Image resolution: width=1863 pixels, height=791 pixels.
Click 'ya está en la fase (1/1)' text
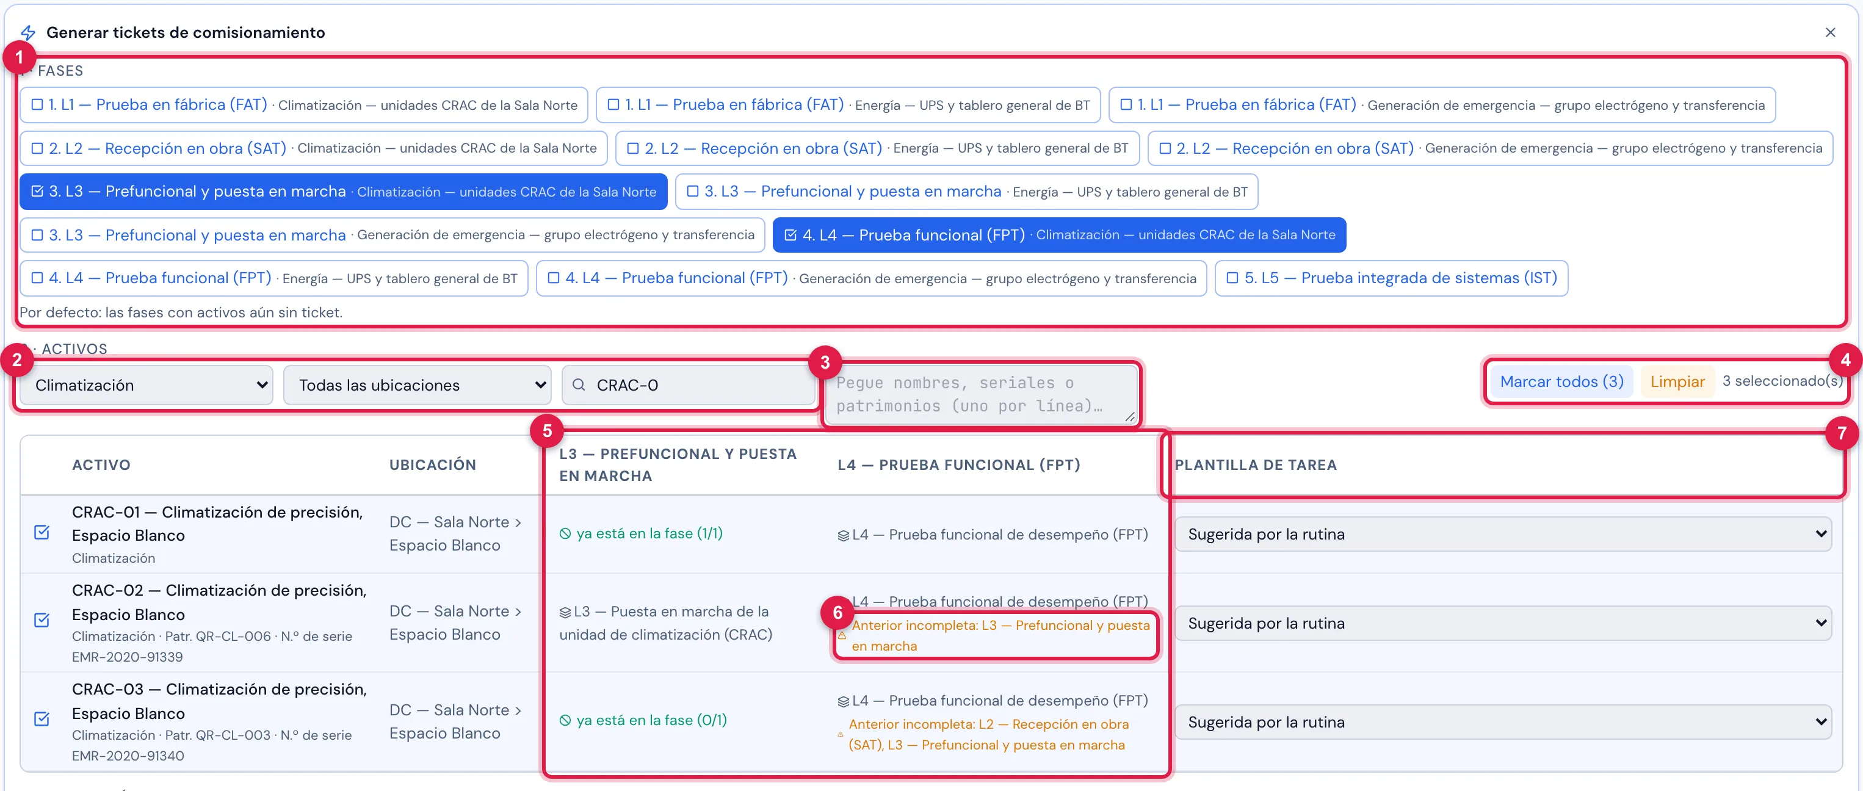(x=649, y=533)
